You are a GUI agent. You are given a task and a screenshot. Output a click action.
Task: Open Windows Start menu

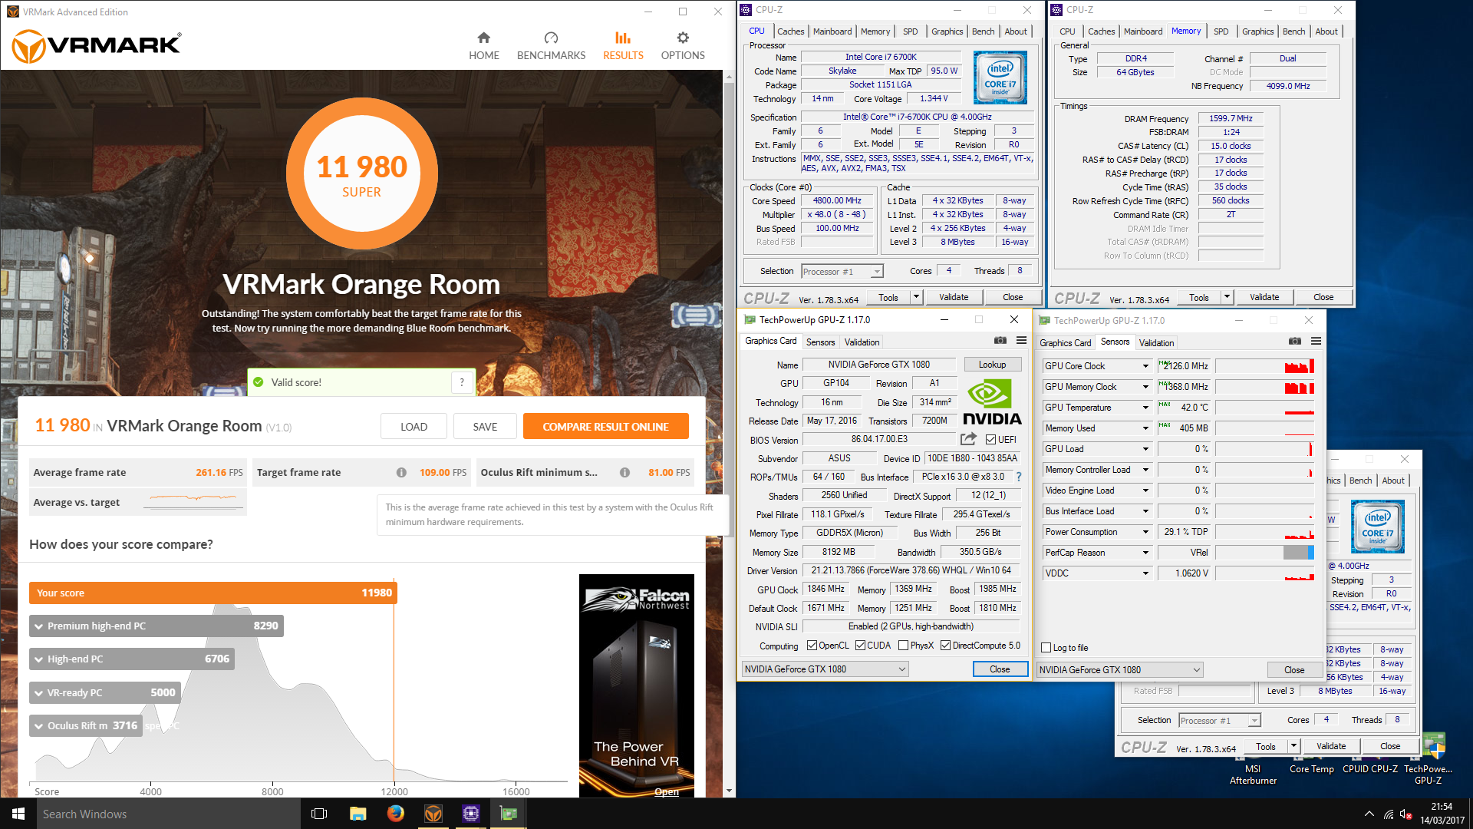coord(18,814)
